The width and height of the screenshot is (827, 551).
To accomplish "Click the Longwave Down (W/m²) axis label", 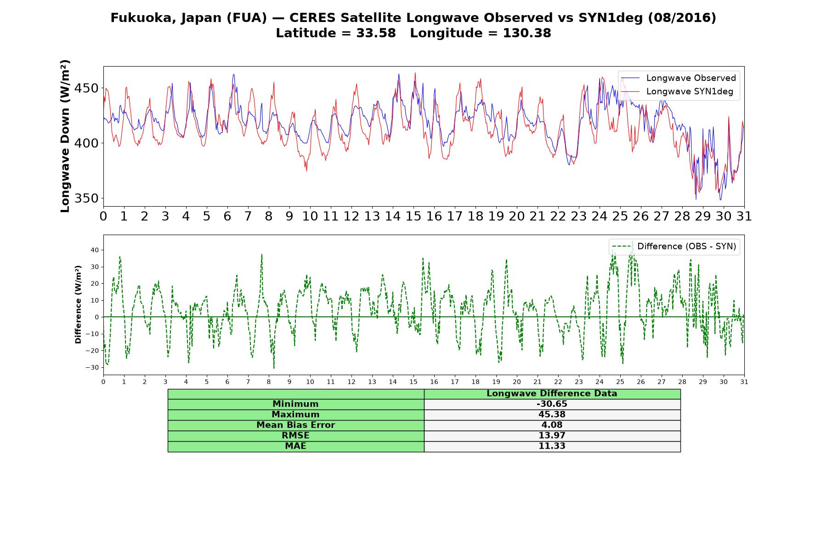I will coord(65,136).
